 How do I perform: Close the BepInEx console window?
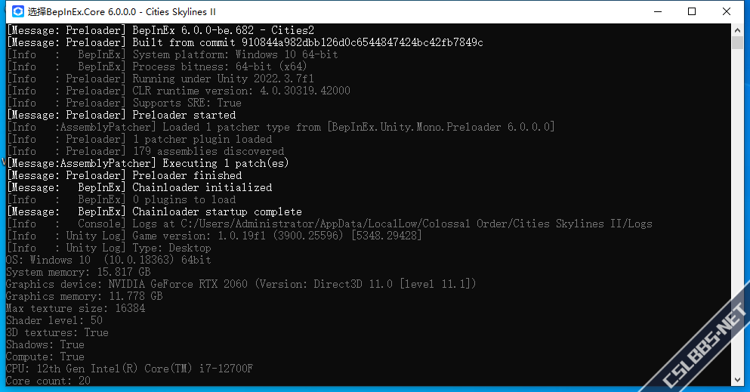pos(727,11)
